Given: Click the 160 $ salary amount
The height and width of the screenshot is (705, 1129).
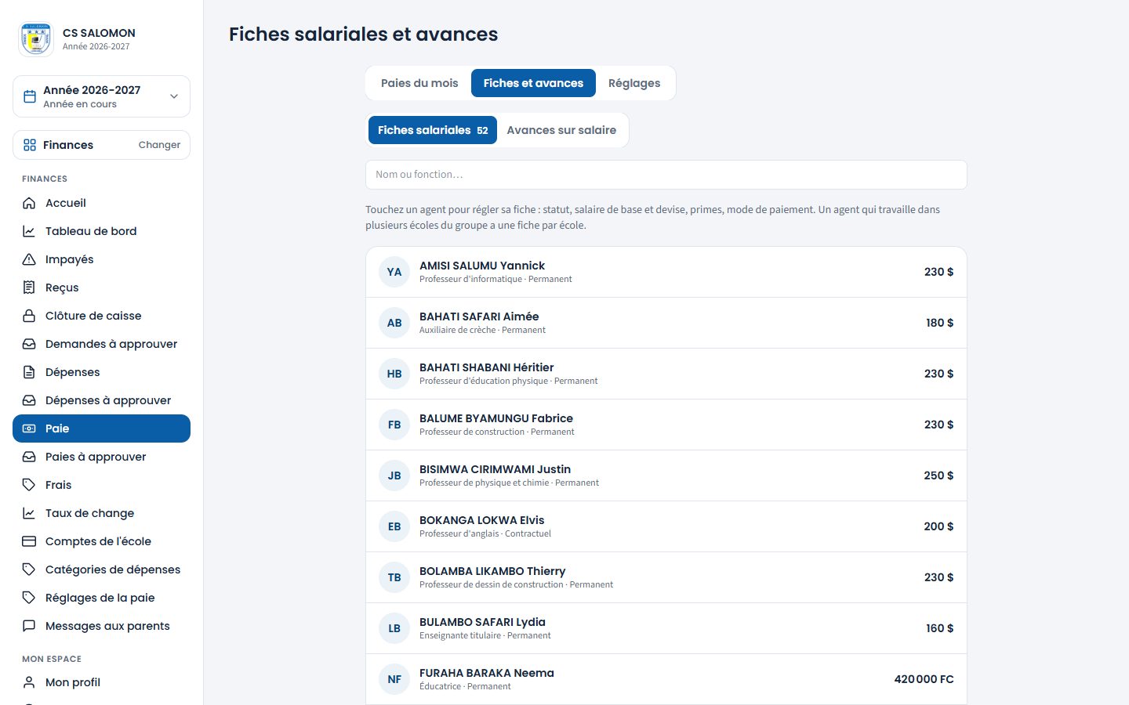Looking at the screenshot, I should [x=939, y=628].
